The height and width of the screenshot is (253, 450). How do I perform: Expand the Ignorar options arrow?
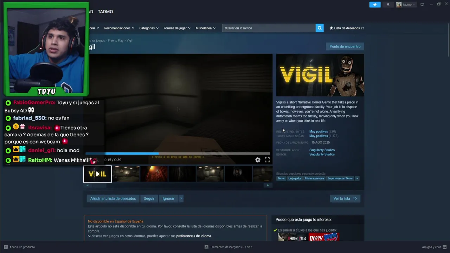[181, 199]
